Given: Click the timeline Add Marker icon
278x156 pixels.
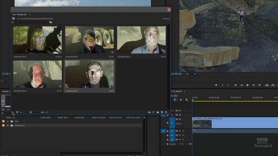Looking at the screenshot, I should click(181, 100).
